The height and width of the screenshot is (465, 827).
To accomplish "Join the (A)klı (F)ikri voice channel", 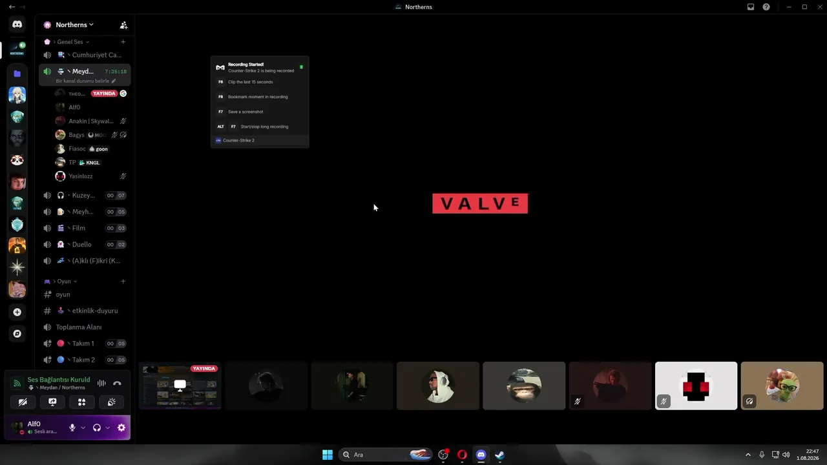I will coord(84,261).
